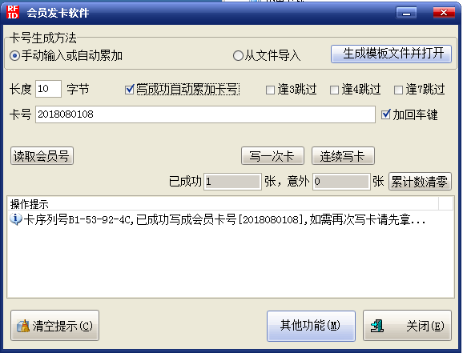Toggle 加回车键 checkbox
The image size is (463, 353).
(385, 114)
